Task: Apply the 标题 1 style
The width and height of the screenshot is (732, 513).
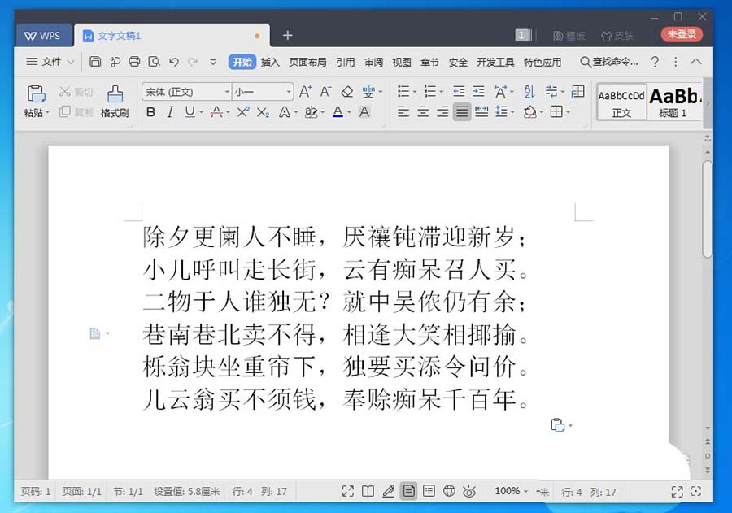Action: coord(672,102)
